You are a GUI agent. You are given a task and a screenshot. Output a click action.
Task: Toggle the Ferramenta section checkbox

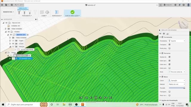click(162, 37)
